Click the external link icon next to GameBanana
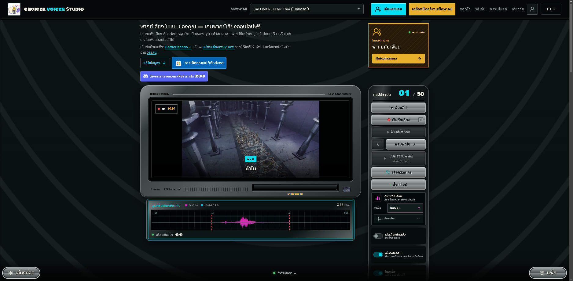Viewport: 573px width, 281px height. [x=190, y=47]
